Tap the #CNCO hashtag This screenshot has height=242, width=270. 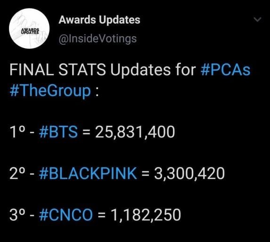tap(66, 215)
